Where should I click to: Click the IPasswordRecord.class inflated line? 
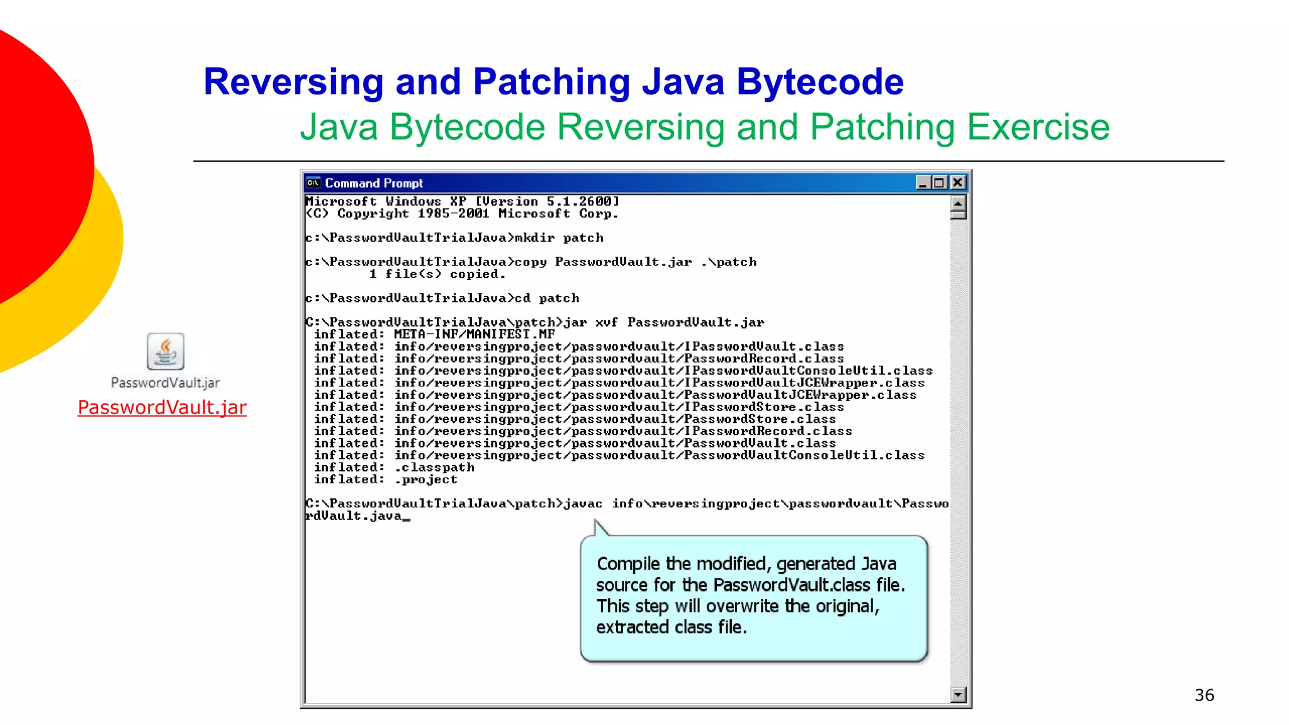[583, 431]
